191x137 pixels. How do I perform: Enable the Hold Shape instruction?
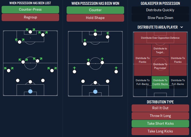pos(95,18)
